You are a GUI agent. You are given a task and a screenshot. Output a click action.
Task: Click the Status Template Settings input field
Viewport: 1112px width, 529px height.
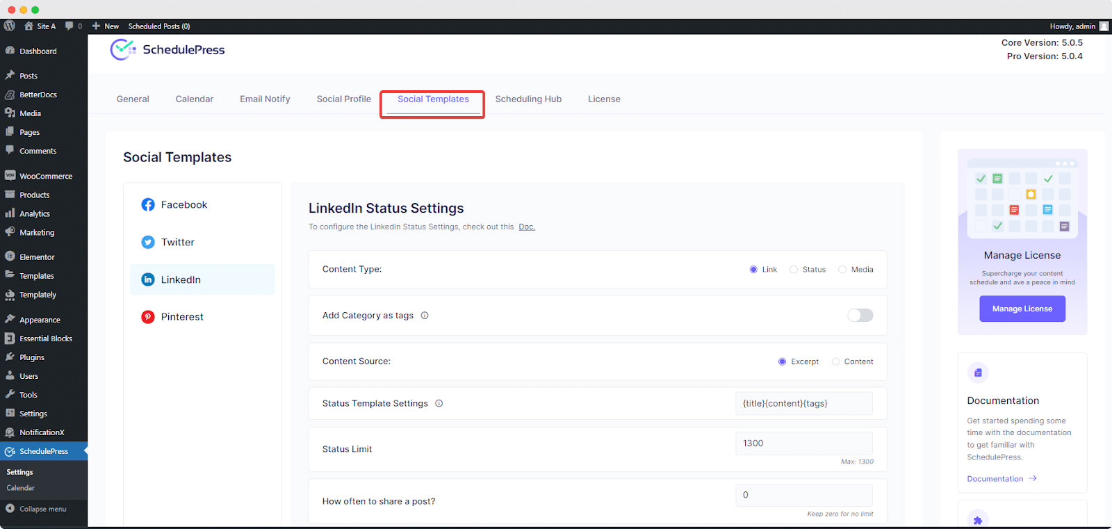(x=804, y=403)
